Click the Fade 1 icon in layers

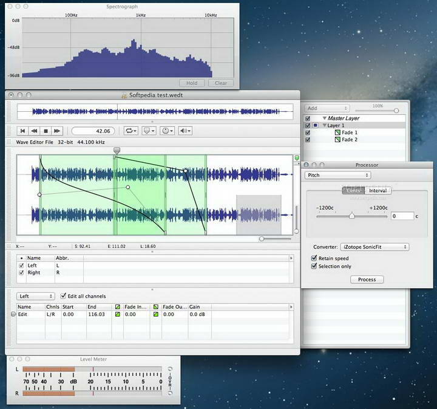coord(338,132)
